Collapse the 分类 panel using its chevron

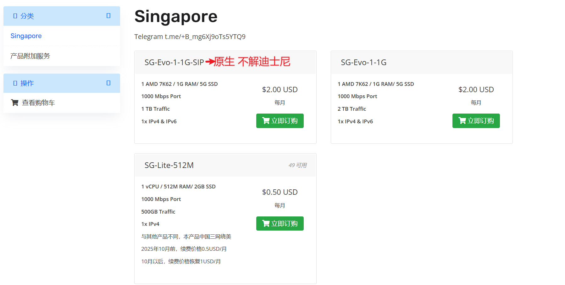pyautogui.click(x=108, y=16)
